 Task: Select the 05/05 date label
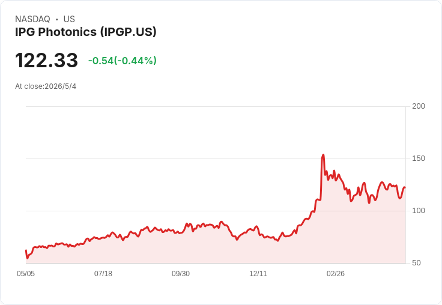pyautogui.click(x=26, y=274)
